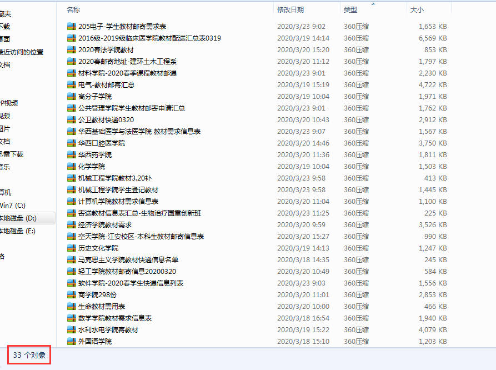Sort by the 修改日期 column header

click(x=290, y=10)
